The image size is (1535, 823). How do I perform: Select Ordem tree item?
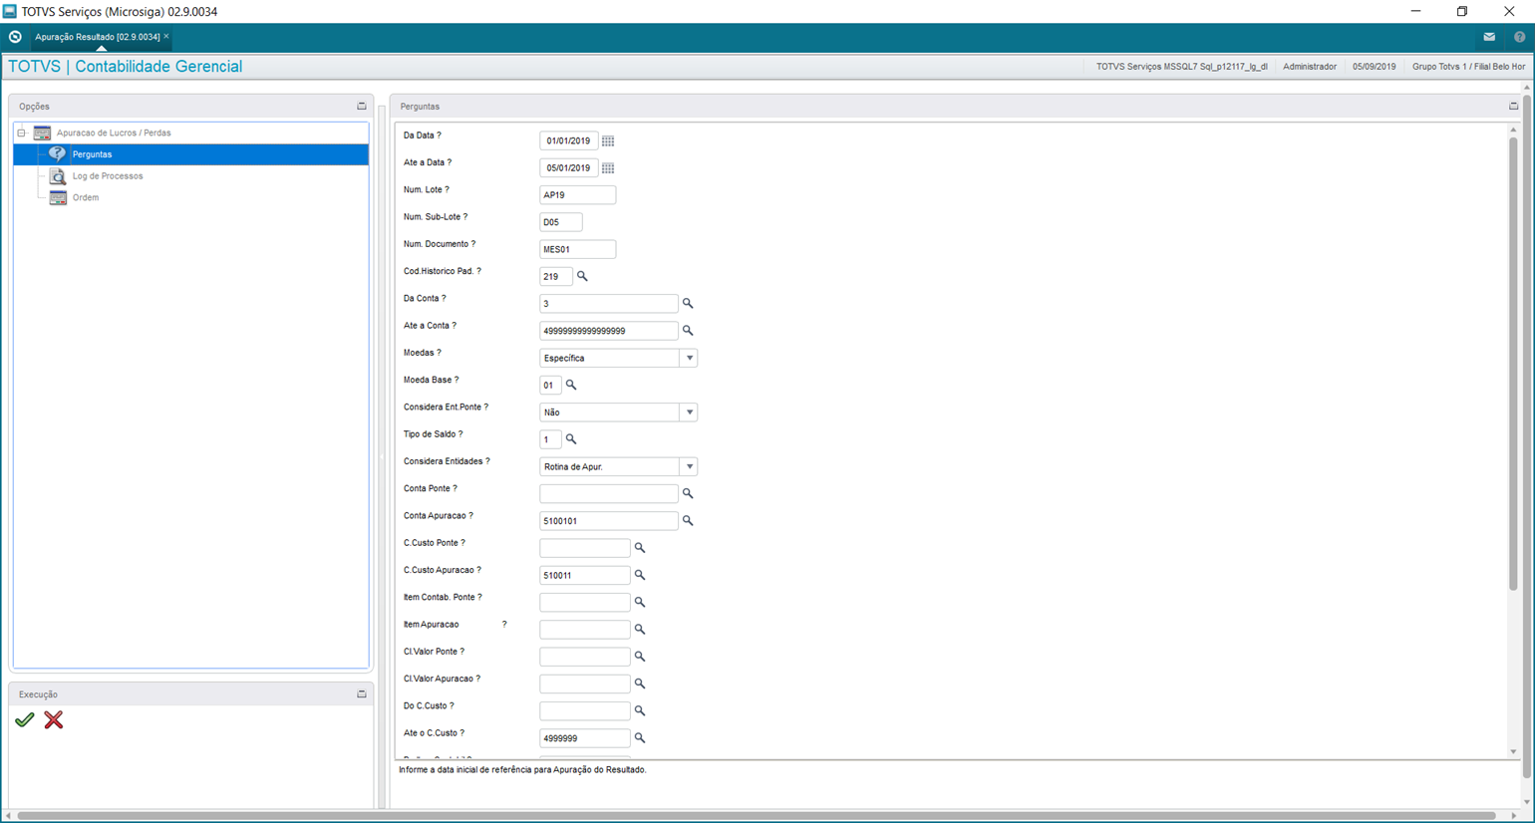(86, 197)
